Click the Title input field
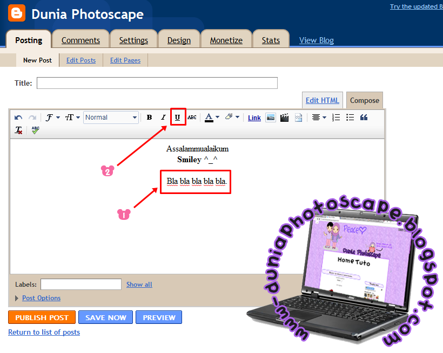Viewport: 443px width, 353px height. tap(157, 83)
